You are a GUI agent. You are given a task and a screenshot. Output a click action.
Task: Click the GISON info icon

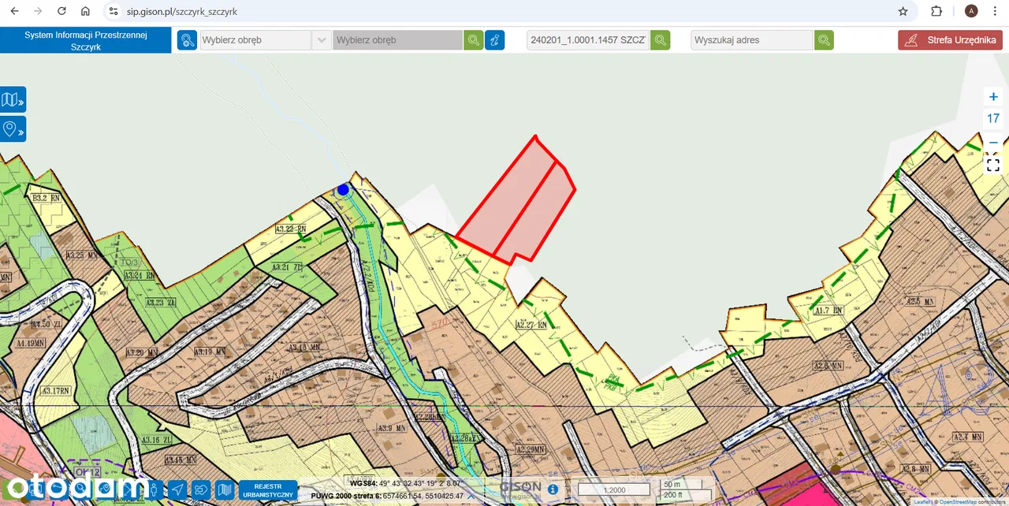pyautogui.click(x=553, y=489)
